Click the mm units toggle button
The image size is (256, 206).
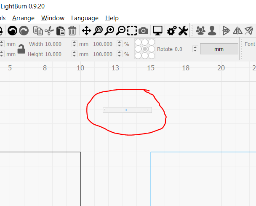[x=219, y=49]
